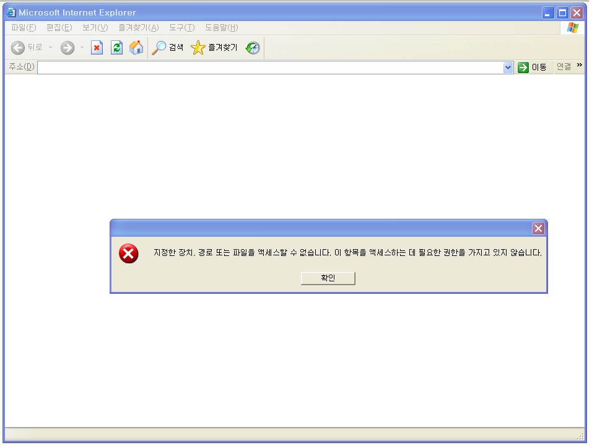This screenshot has width=592, height=445.
Task: Close the Internet Explorer window
Action: tap(577, 13)
